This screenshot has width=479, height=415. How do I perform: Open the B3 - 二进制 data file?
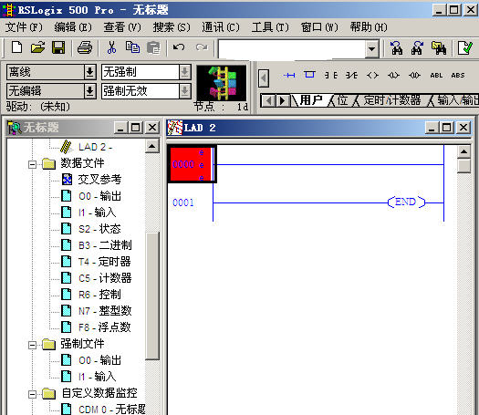(97, 245)
